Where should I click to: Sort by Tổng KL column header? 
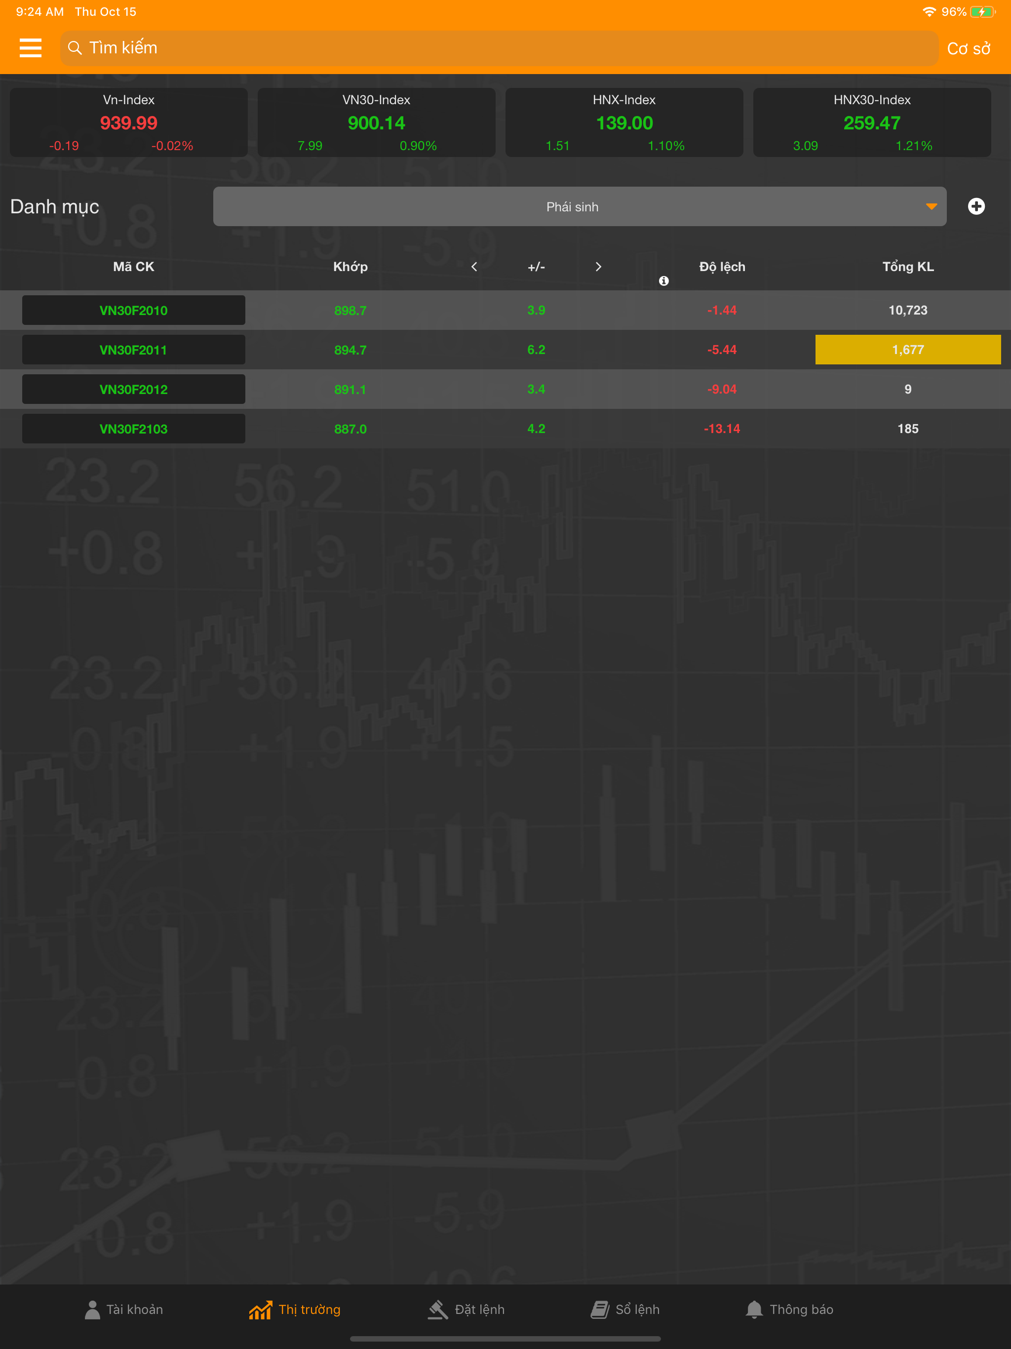[x=907, y=267]
